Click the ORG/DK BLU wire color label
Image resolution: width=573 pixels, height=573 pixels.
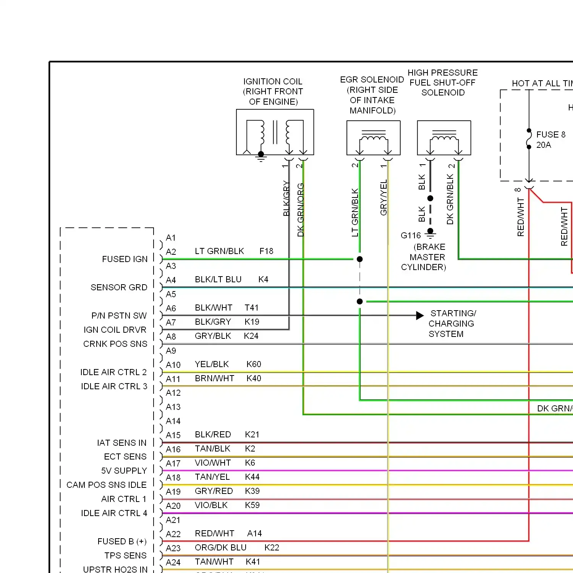click(x=220, y=547)
